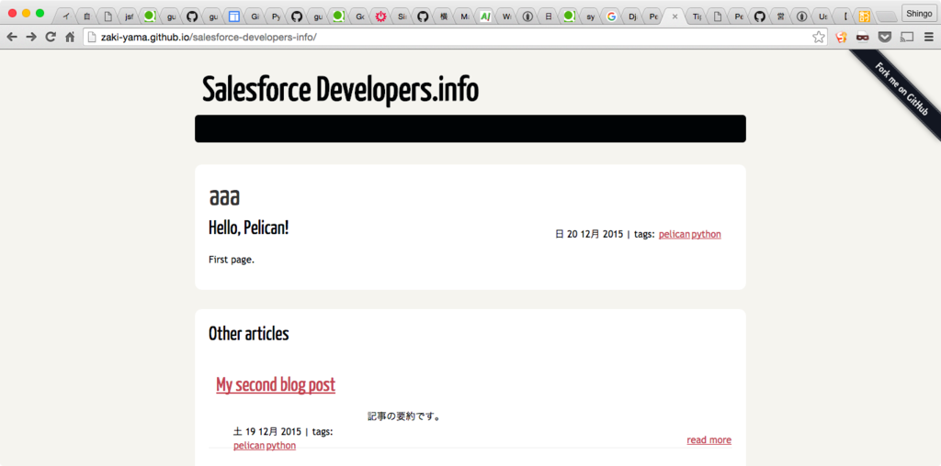The width and height of the screenshot is (941, 466).
Task: Click the red mask extension icon
Action: (x=862, y=37)
